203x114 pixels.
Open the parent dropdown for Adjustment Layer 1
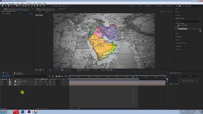[x=56, y=81]
